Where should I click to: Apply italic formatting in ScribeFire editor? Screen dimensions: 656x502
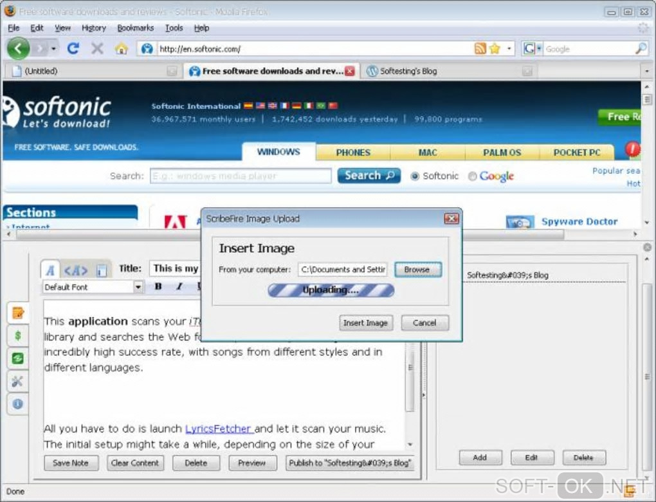click(x=179, y=286)
